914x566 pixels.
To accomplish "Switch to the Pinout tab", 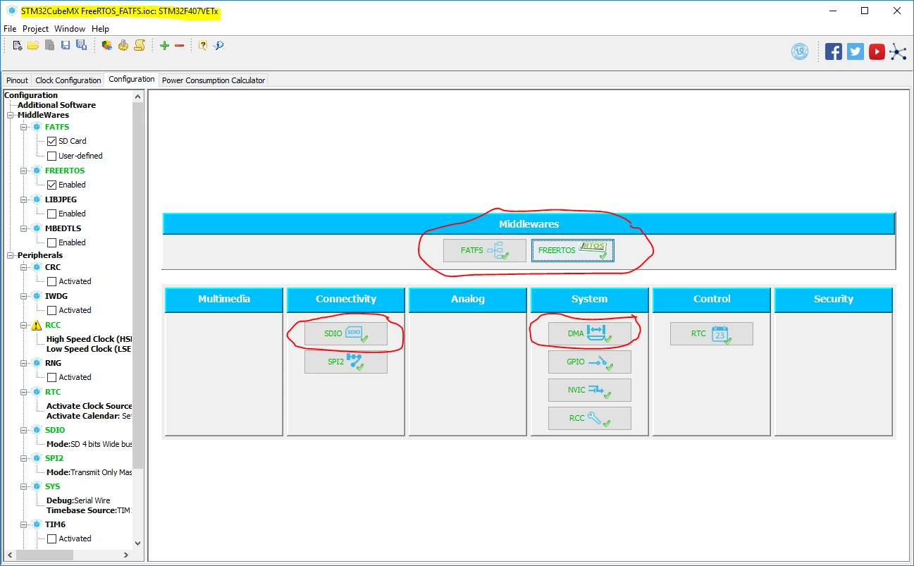I will click(x=18, y=80).
